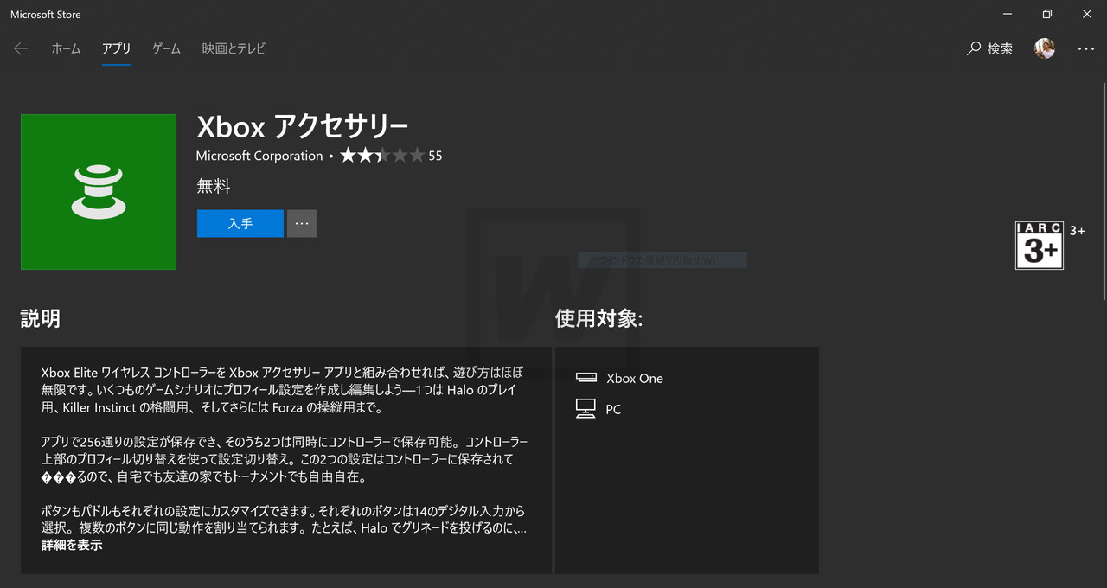The height and width of the screenshot is (588, 1107).
Task: Click the Microsoft Corporation publisher link
Action: tap(259, 156)
